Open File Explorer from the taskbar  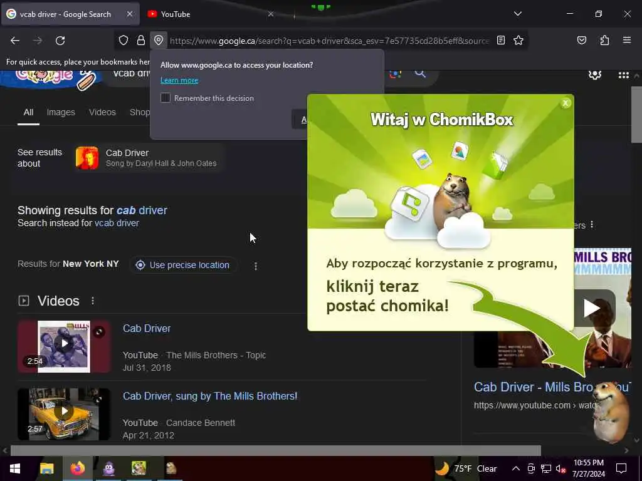pos(46,468)
